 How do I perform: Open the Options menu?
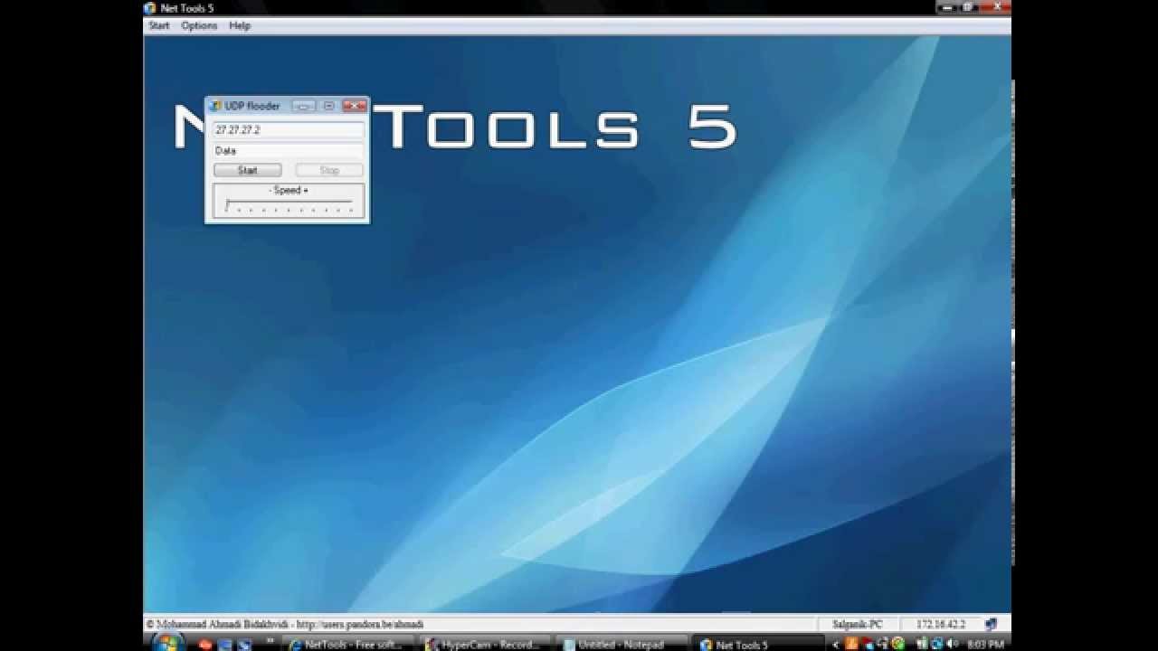pos(199,25)
